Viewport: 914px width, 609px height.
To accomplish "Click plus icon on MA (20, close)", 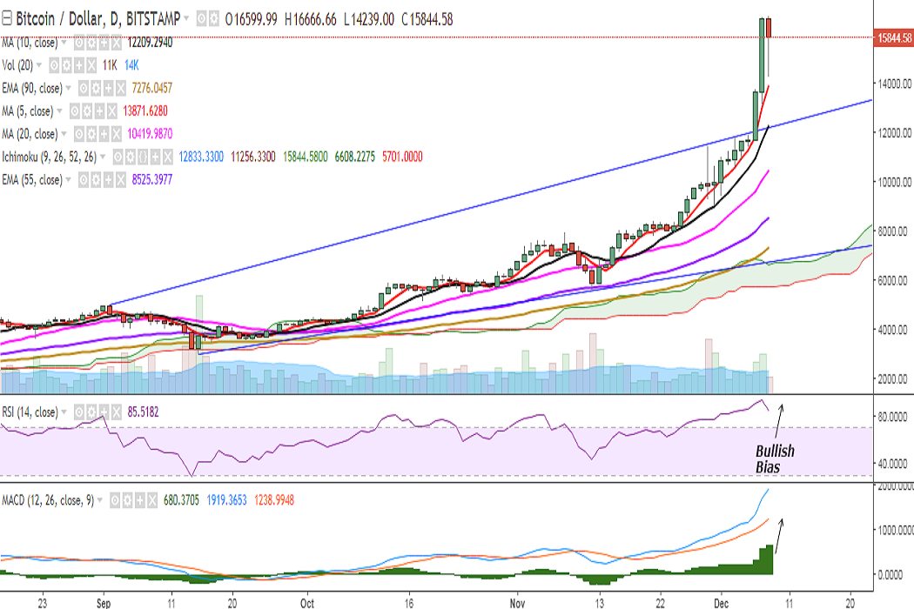I will pyautogui.click(x=104, y=134).
